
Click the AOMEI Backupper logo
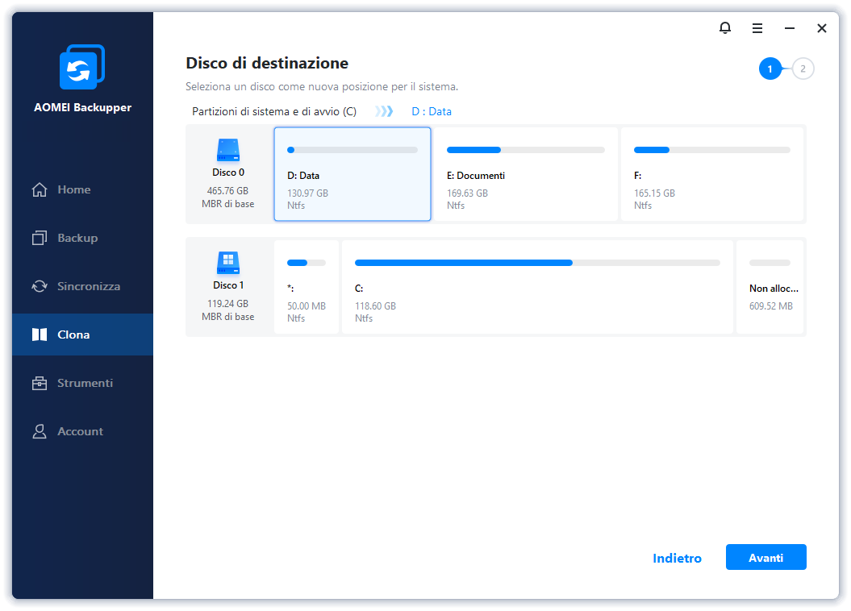[x=82, y=67]
